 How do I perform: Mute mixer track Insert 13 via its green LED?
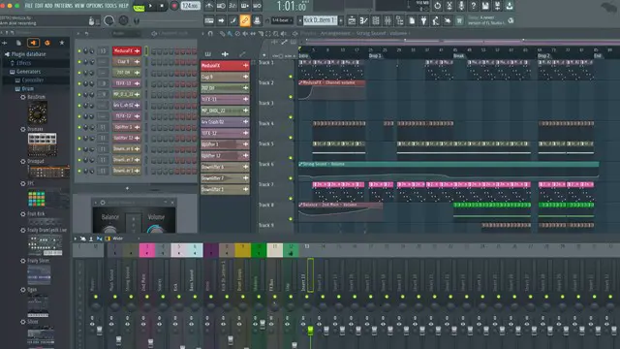click(x=307, y=297)
